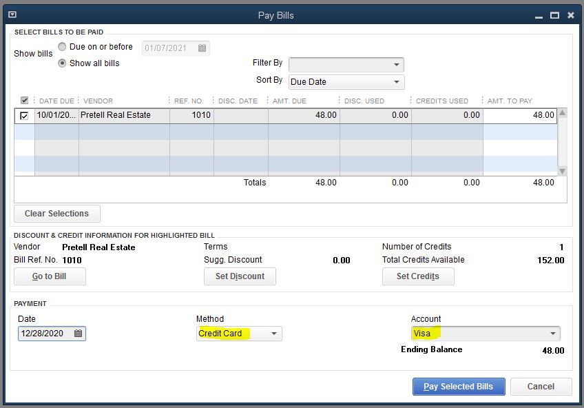
Task: Click the payment Date input field
Action: 44,334
